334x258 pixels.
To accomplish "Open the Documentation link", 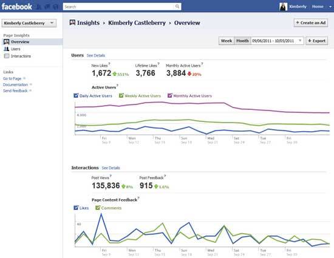I will pos(15,84).
